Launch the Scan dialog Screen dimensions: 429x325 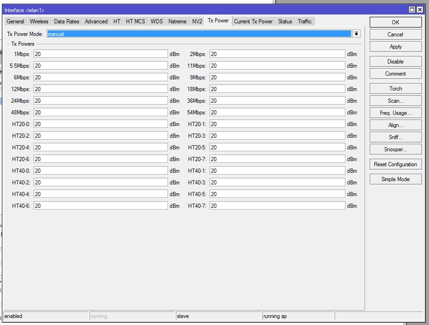(395, 101)
